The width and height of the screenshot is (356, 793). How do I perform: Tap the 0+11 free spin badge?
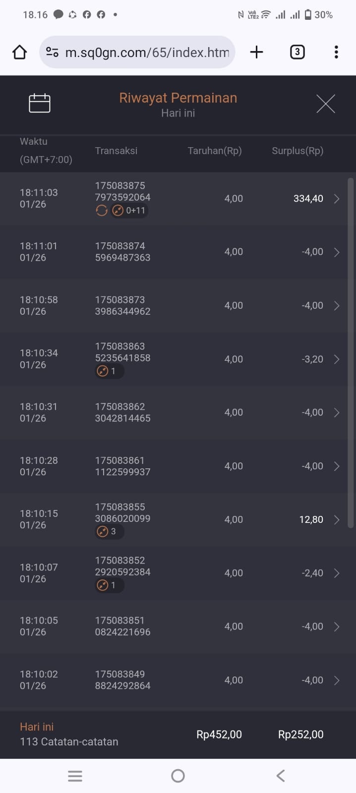coord(129,211)
